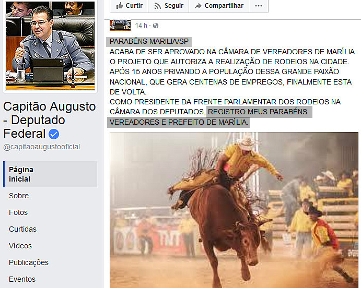Click the public globe privacy icon

tap(156, 26)
